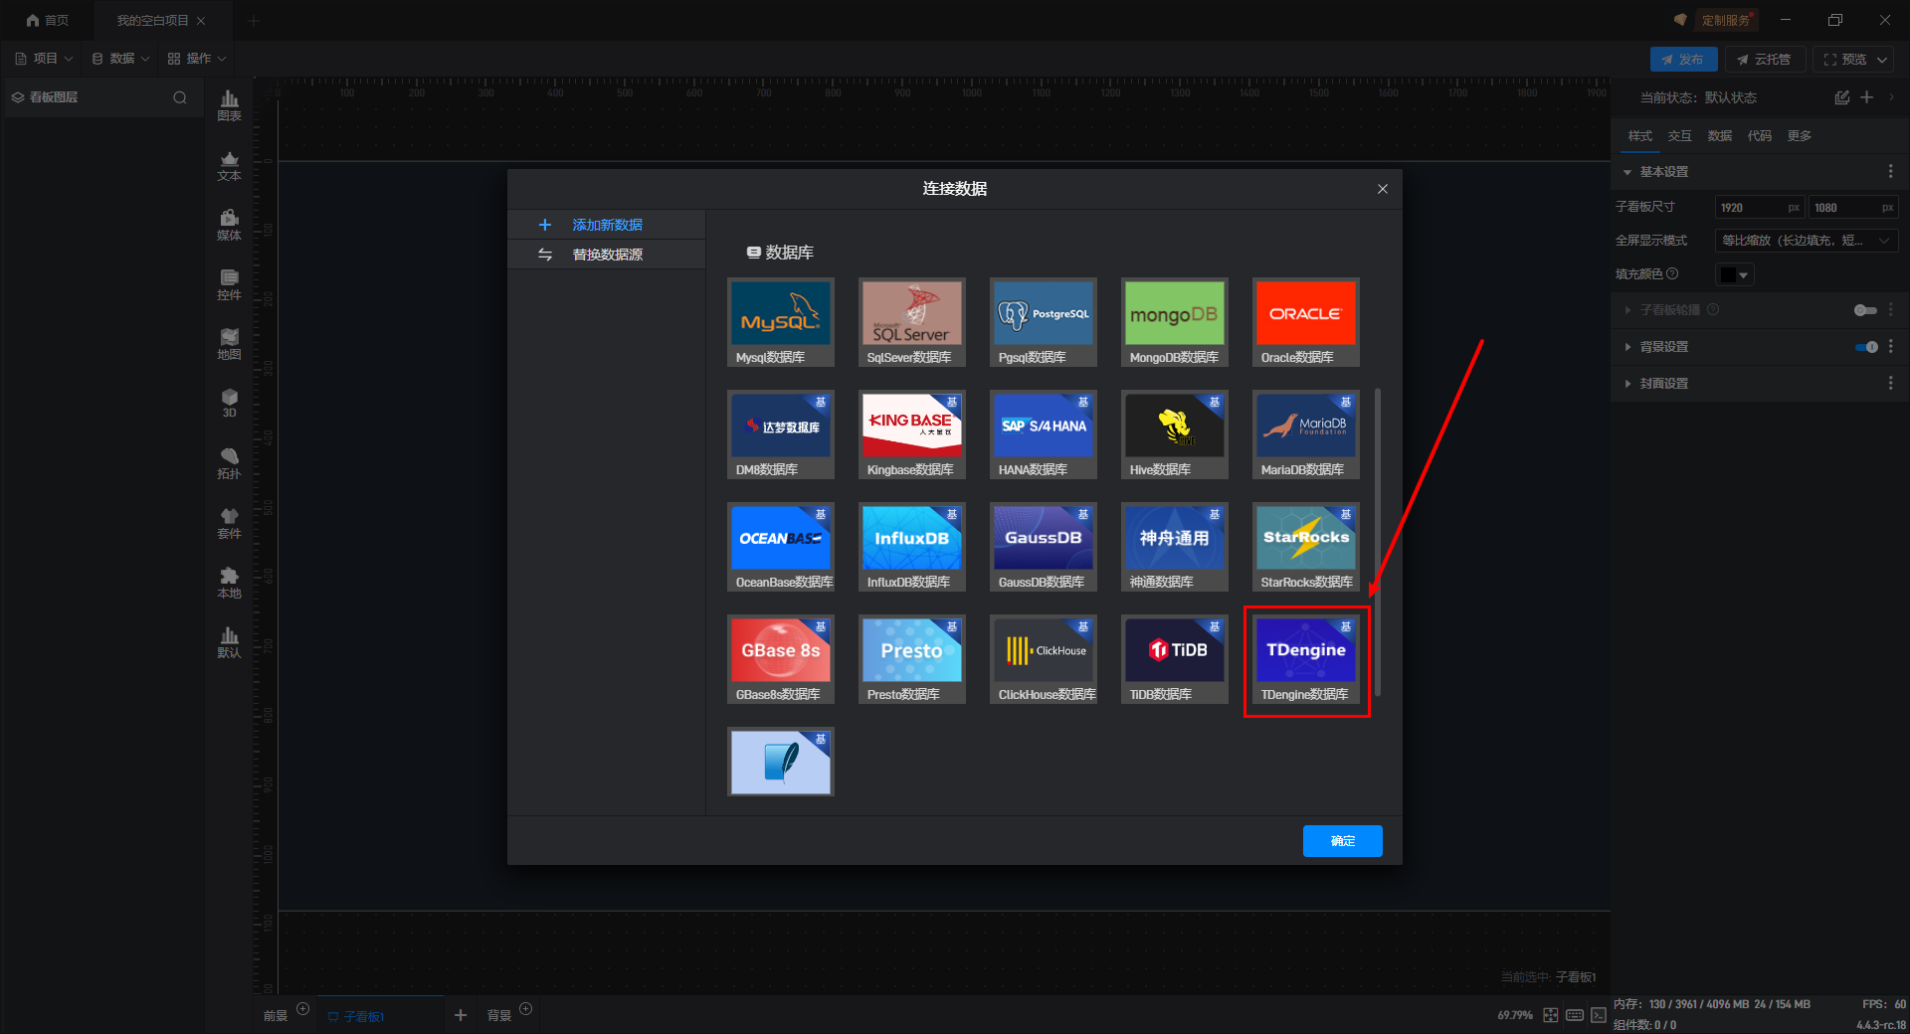Select the GBase 8s database icon

pos(781,659)
